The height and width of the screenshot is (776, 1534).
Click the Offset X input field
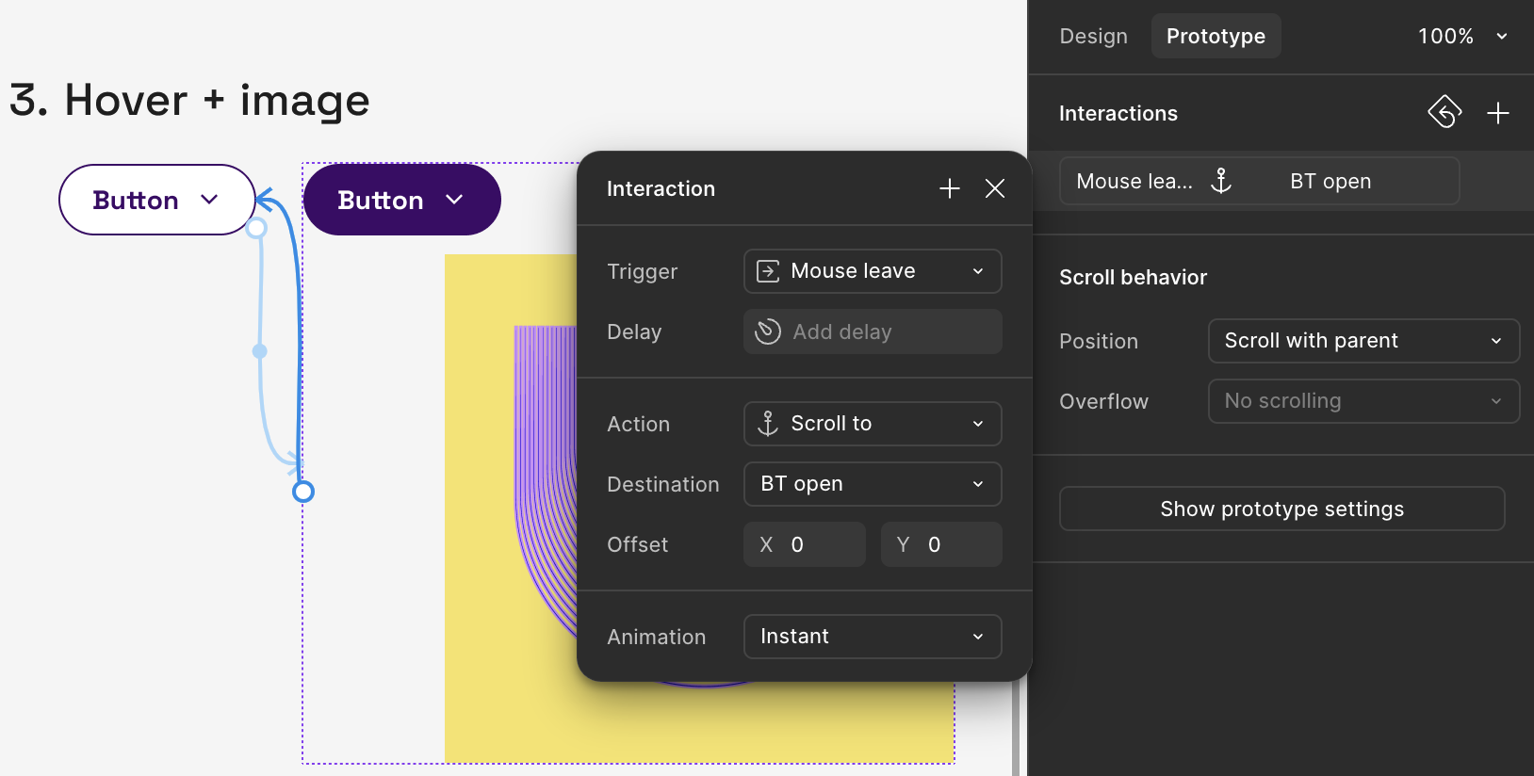[x=804, y=544]
